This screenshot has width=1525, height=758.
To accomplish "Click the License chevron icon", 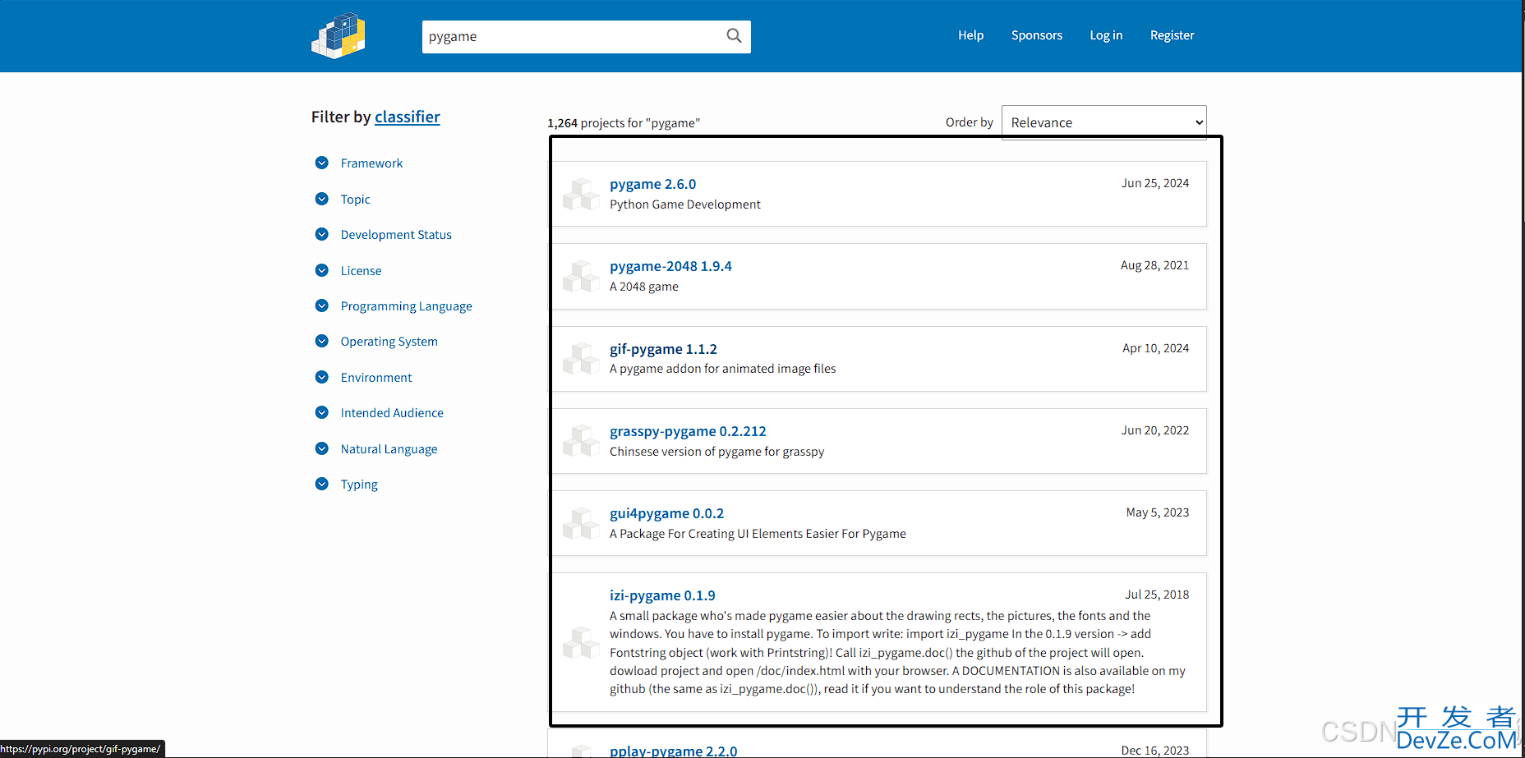I will click(322, 270).
